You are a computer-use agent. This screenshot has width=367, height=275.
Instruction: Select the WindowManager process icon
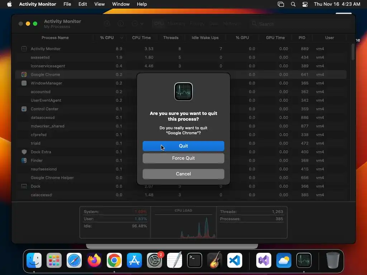tap(24, 83)
